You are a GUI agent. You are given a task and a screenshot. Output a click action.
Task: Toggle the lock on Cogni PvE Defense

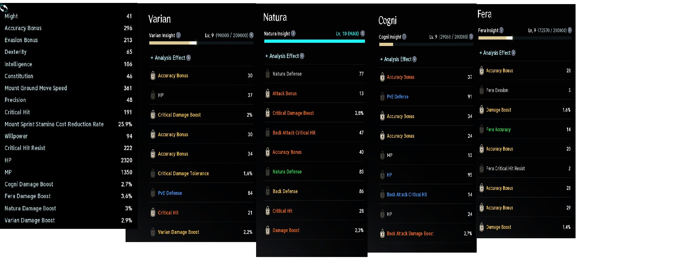coord(382,97)
